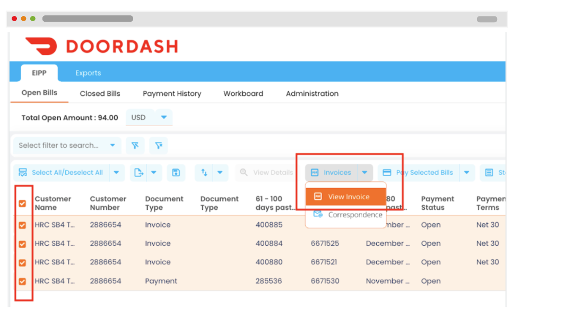Choose View Invoice from the menu
The width and height of the screenshot is (573, 318).
[x=346, y=197]
